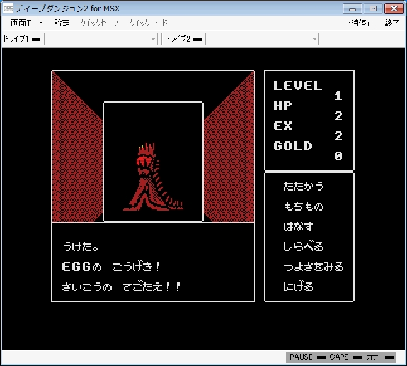Viewport: 407px width, 366px height.
Task: Click 終了 to exit the emulator
Action: 392,23
